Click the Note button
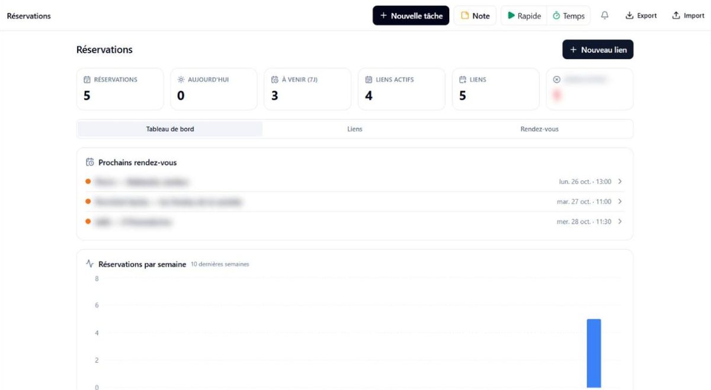The image size is (711, 390). pyautogui.click(x=475, y=16)
